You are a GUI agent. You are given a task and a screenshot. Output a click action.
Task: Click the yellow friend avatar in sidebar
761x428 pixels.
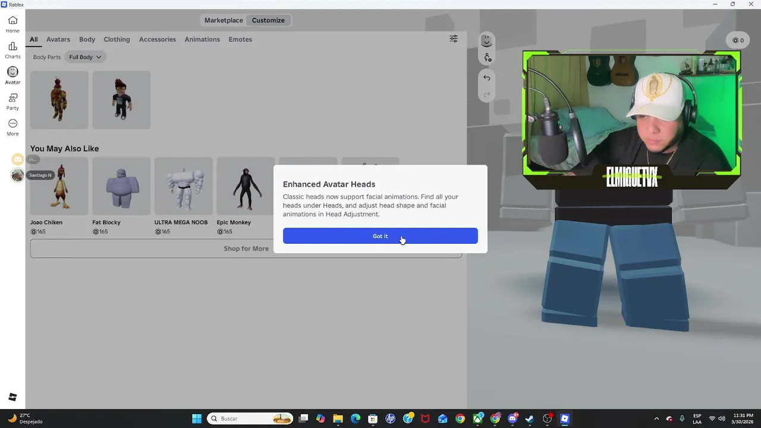18,159
